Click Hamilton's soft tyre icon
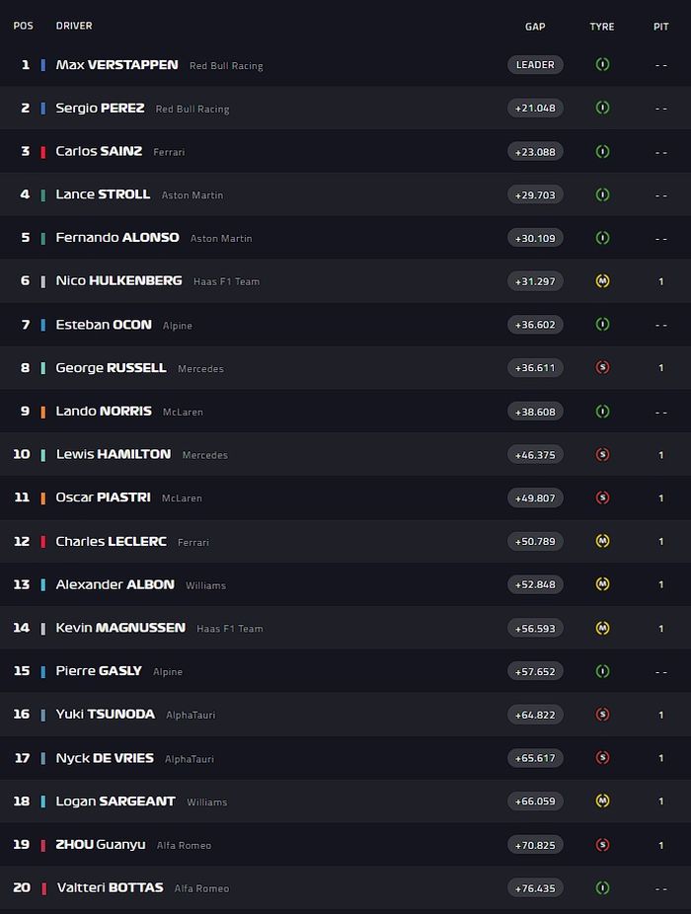 602,455
